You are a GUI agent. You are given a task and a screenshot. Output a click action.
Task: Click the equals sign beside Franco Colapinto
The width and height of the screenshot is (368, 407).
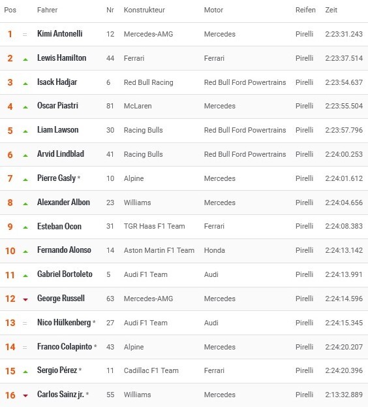(25, 348)
